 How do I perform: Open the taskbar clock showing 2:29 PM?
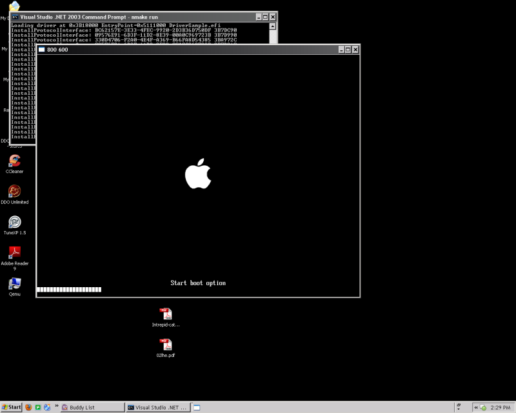coord(501,407)
